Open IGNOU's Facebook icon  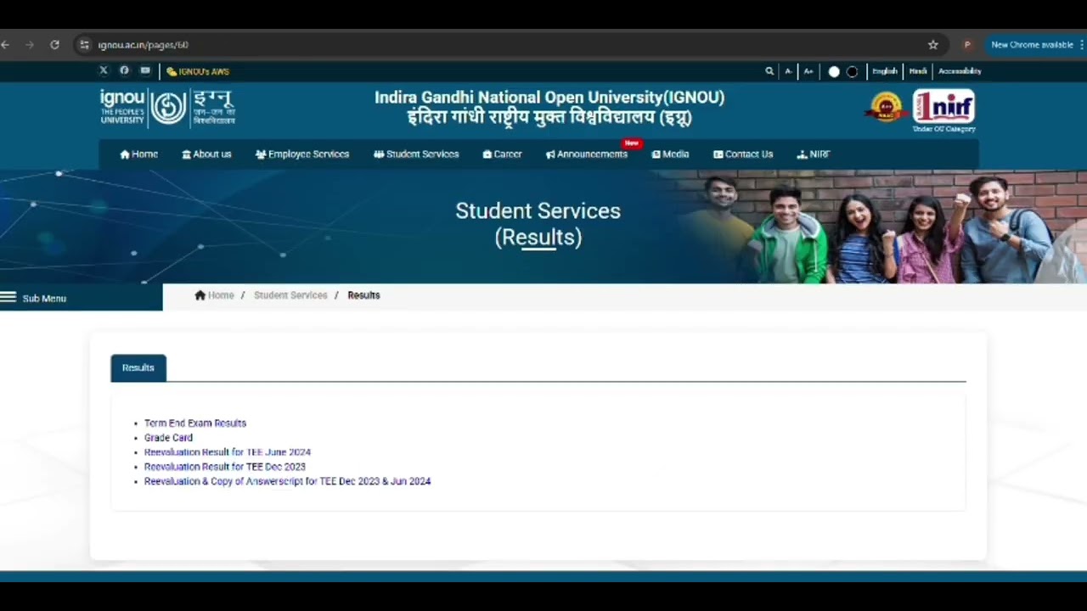124,70
